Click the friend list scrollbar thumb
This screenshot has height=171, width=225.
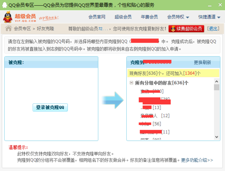point(217,87)
